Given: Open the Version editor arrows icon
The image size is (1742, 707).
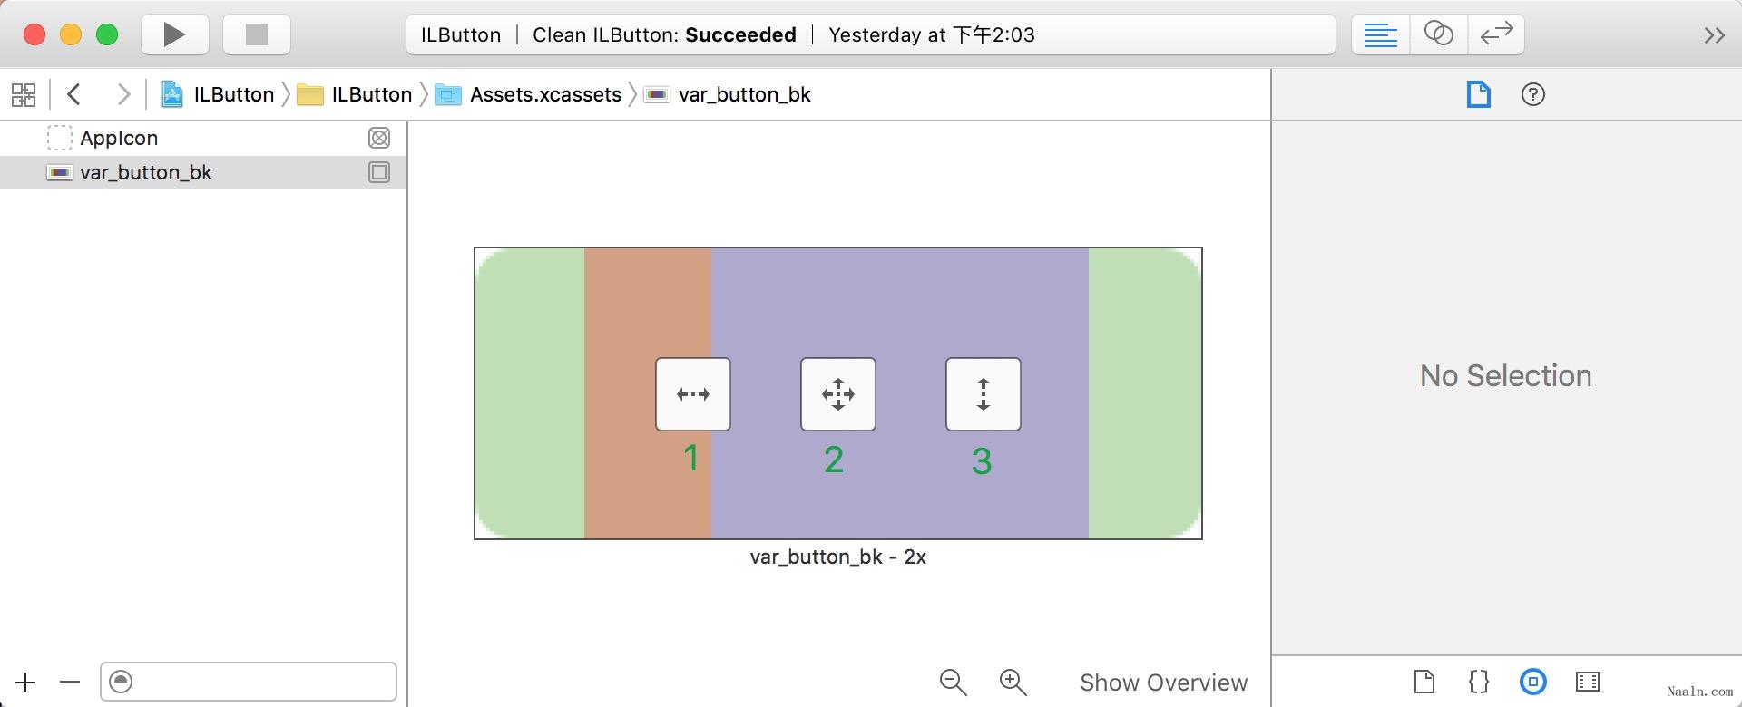Looking at the screenshot, I should tap(1496, 34).
